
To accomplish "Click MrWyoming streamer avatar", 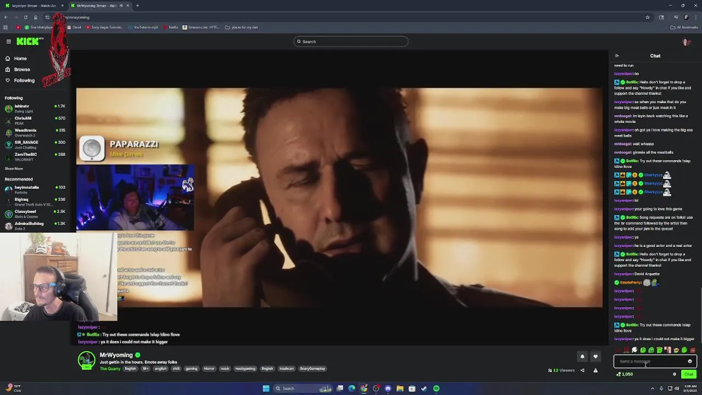I will (86, 360).
